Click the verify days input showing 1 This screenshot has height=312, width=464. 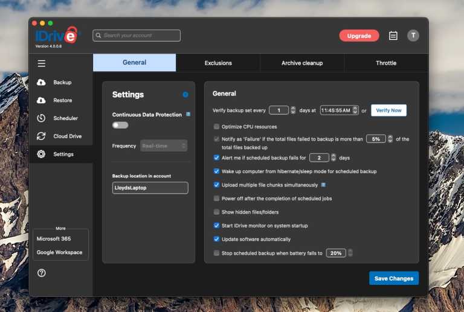click(x=279, y=110)
